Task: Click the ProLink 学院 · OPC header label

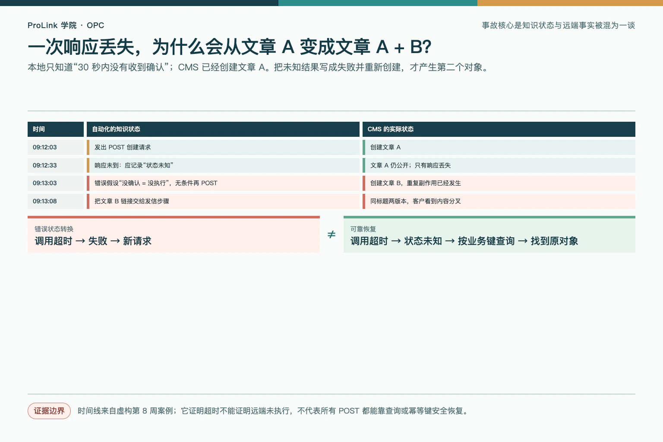Action: pyautogui.click(x=66, y=25)
